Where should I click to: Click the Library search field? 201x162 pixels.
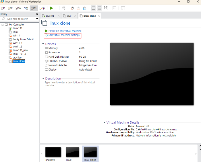(19, 19)
